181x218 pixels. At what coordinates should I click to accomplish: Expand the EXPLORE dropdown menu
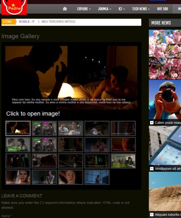tap(84, 9)
